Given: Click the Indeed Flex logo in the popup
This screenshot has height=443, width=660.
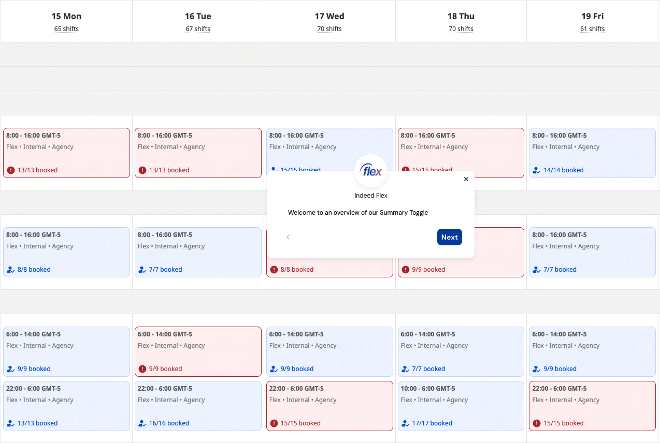Looking at the screenshot, I should (x=371, y=171).
